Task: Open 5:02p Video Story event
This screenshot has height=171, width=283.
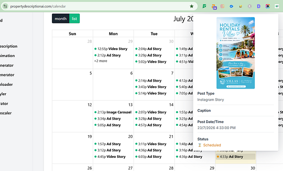Action: click(151, 62)
